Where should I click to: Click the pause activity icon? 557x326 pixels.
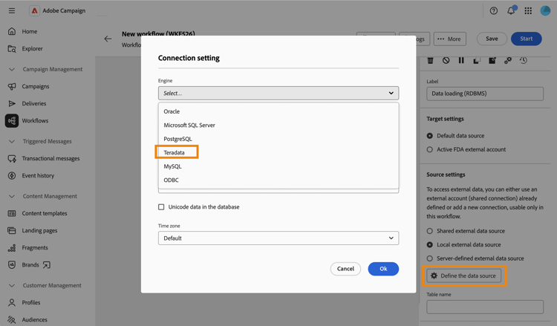tap(461, 60)
